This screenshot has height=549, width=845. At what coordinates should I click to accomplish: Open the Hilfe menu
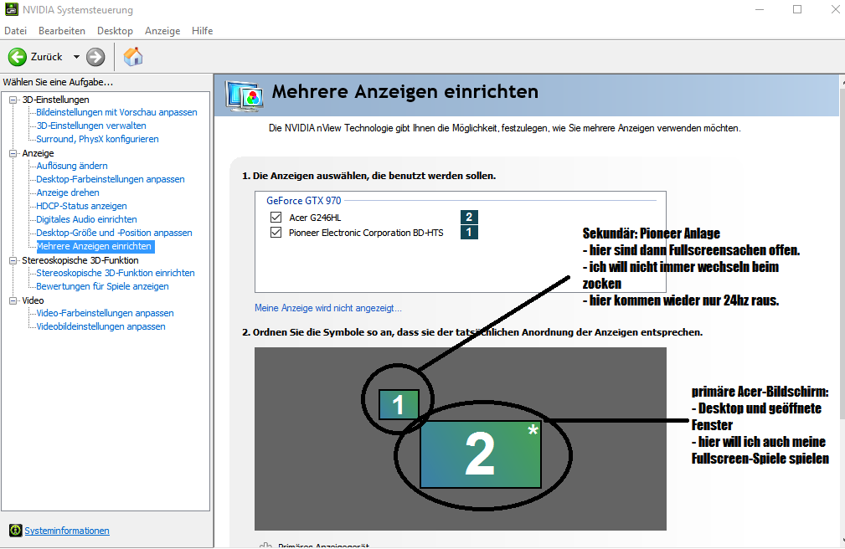[x=202, y=31]
